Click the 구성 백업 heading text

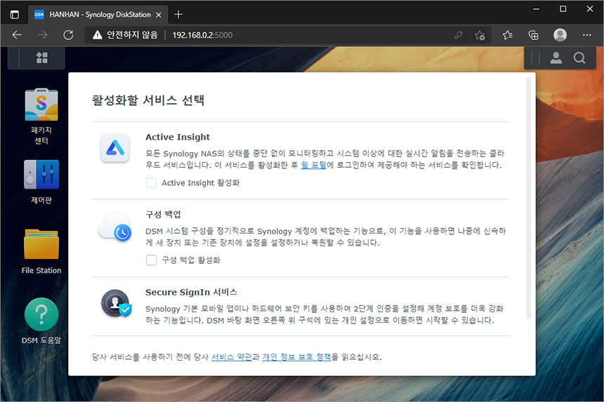163,214
